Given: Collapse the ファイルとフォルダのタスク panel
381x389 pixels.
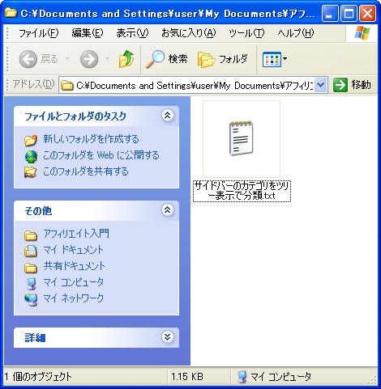Looking at the screenshot, I should (168, 116).
